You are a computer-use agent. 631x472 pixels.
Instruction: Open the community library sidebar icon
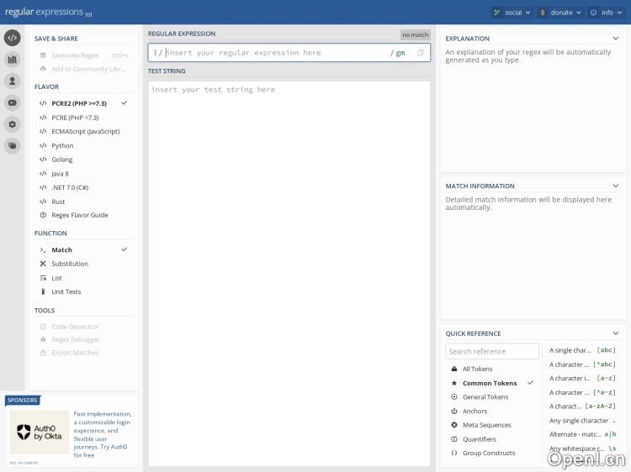click(12, 60)
